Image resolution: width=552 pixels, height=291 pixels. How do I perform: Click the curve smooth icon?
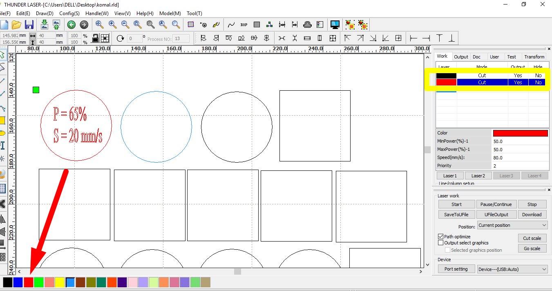click(x=231, y=25)
